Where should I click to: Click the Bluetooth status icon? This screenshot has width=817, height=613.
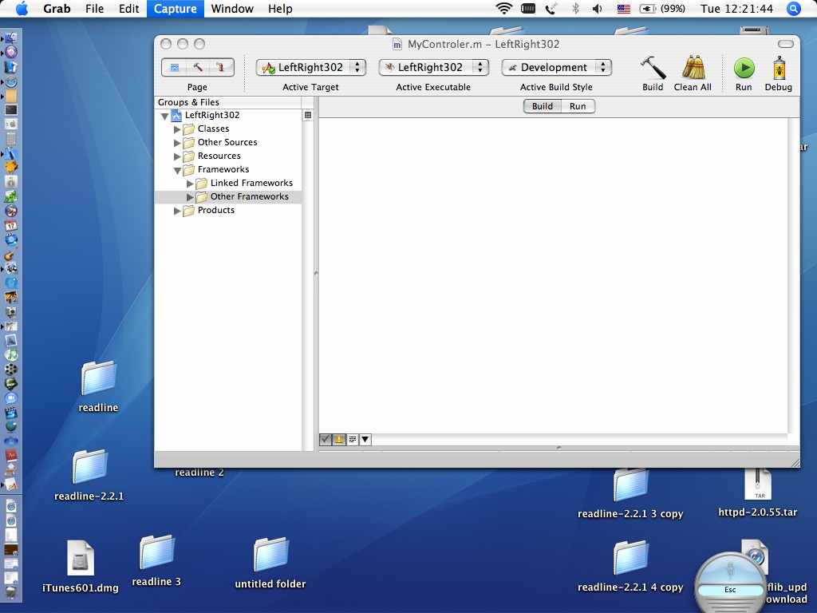575,9
